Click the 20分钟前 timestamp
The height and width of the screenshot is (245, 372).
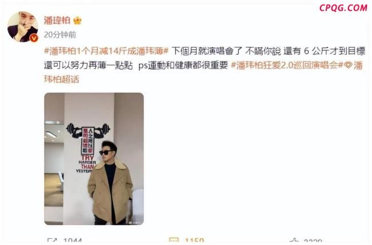(x=60, y=35)
